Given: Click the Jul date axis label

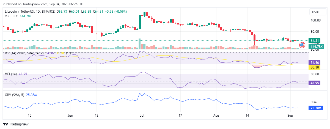Looking at the screenshot, I should coord(142,116).
